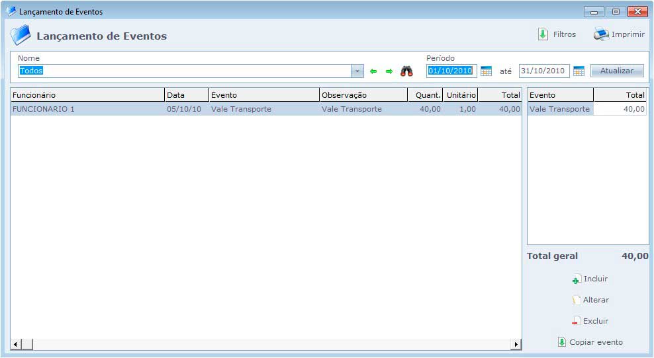Click the end date field 31/10/2010
654x358 pixels.
click(x=543, y=71)
